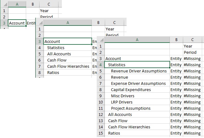Click the row 10 header
The image size is (204, 138).
(x=101, y=102)
